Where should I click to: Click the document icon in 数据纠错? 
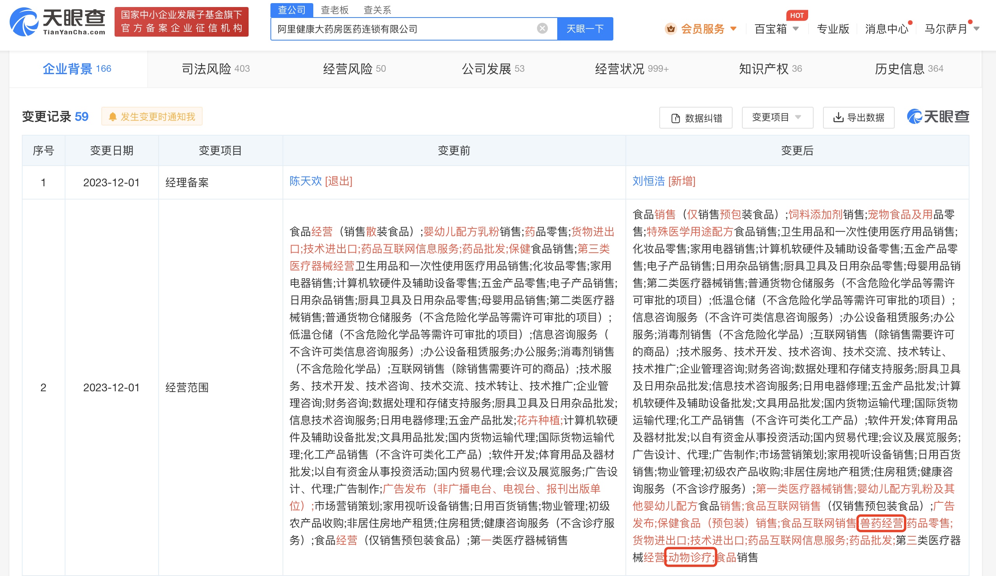[x=675, y=118]
